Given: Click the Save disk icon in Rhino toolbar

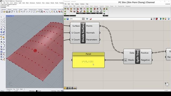Looking at the screenshot, I should click(x=7, y=12).
